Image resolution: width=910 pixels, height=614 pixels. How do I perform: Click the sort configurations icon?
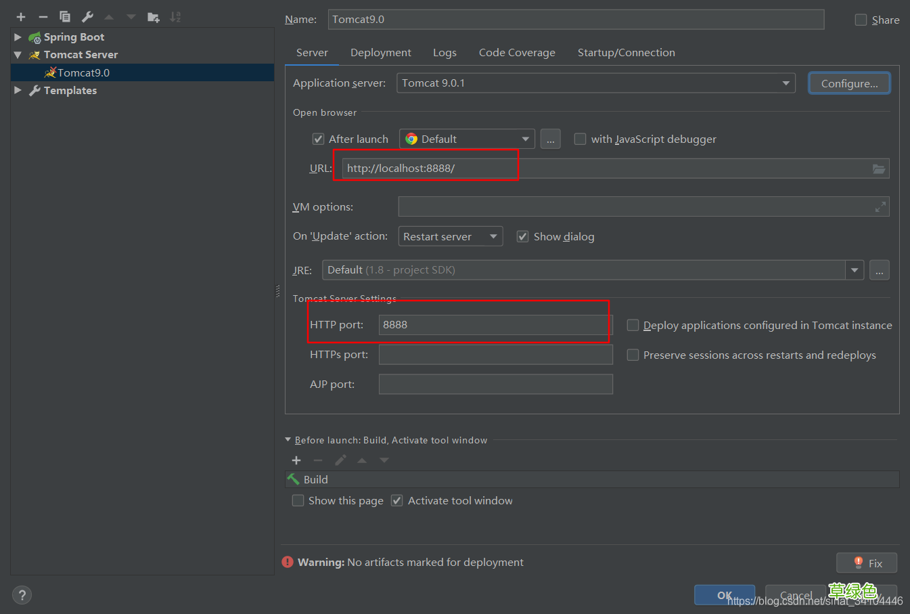pos(175,17)
